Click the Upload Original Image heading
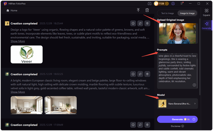This screenshot has height=131, width=213. click(x=171, y=20)
